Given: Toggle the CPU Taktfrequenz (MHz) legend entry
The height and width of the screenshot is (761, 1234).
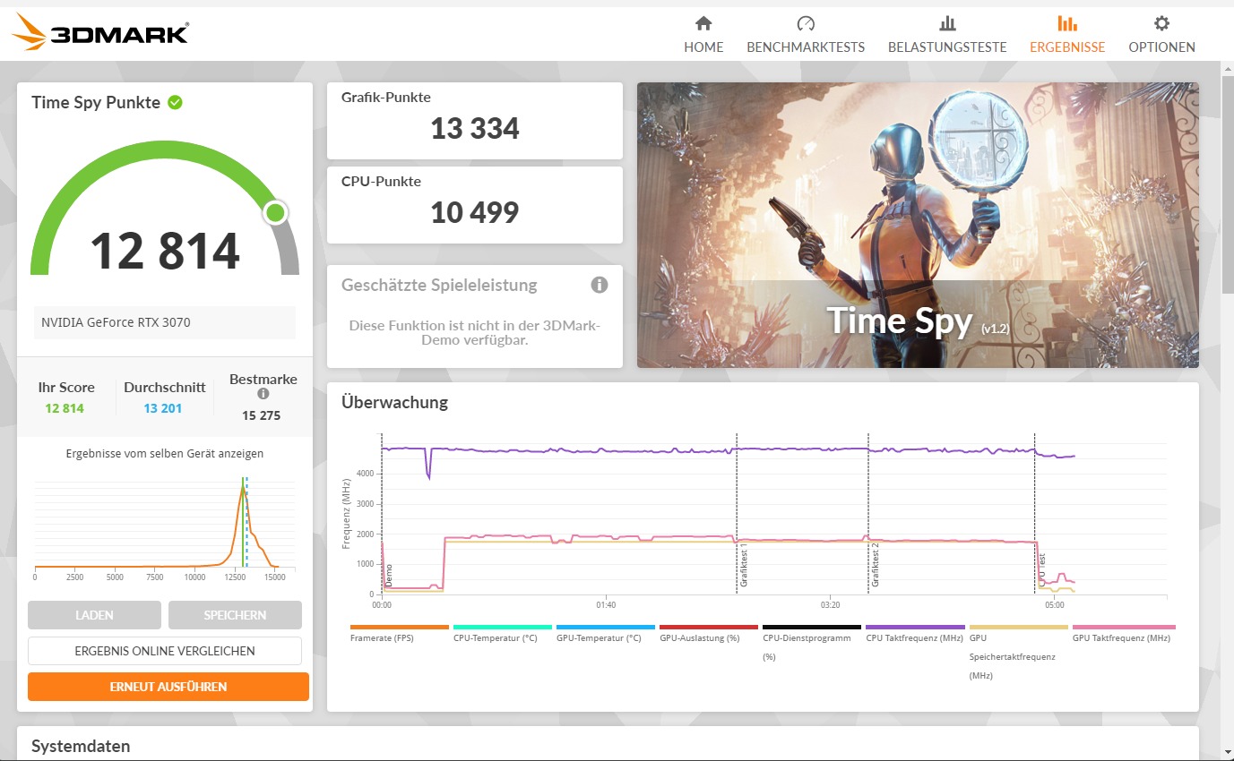Looking at the screenshot, I should pyautogui.click(x=915, y=633).
